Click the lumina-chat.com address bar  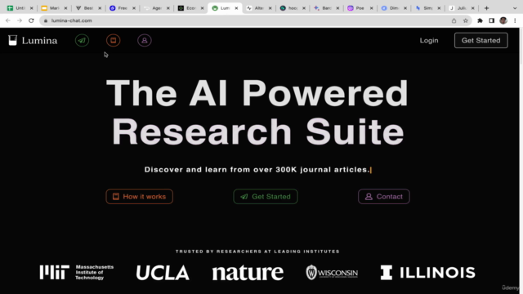[x=256, y=20]
